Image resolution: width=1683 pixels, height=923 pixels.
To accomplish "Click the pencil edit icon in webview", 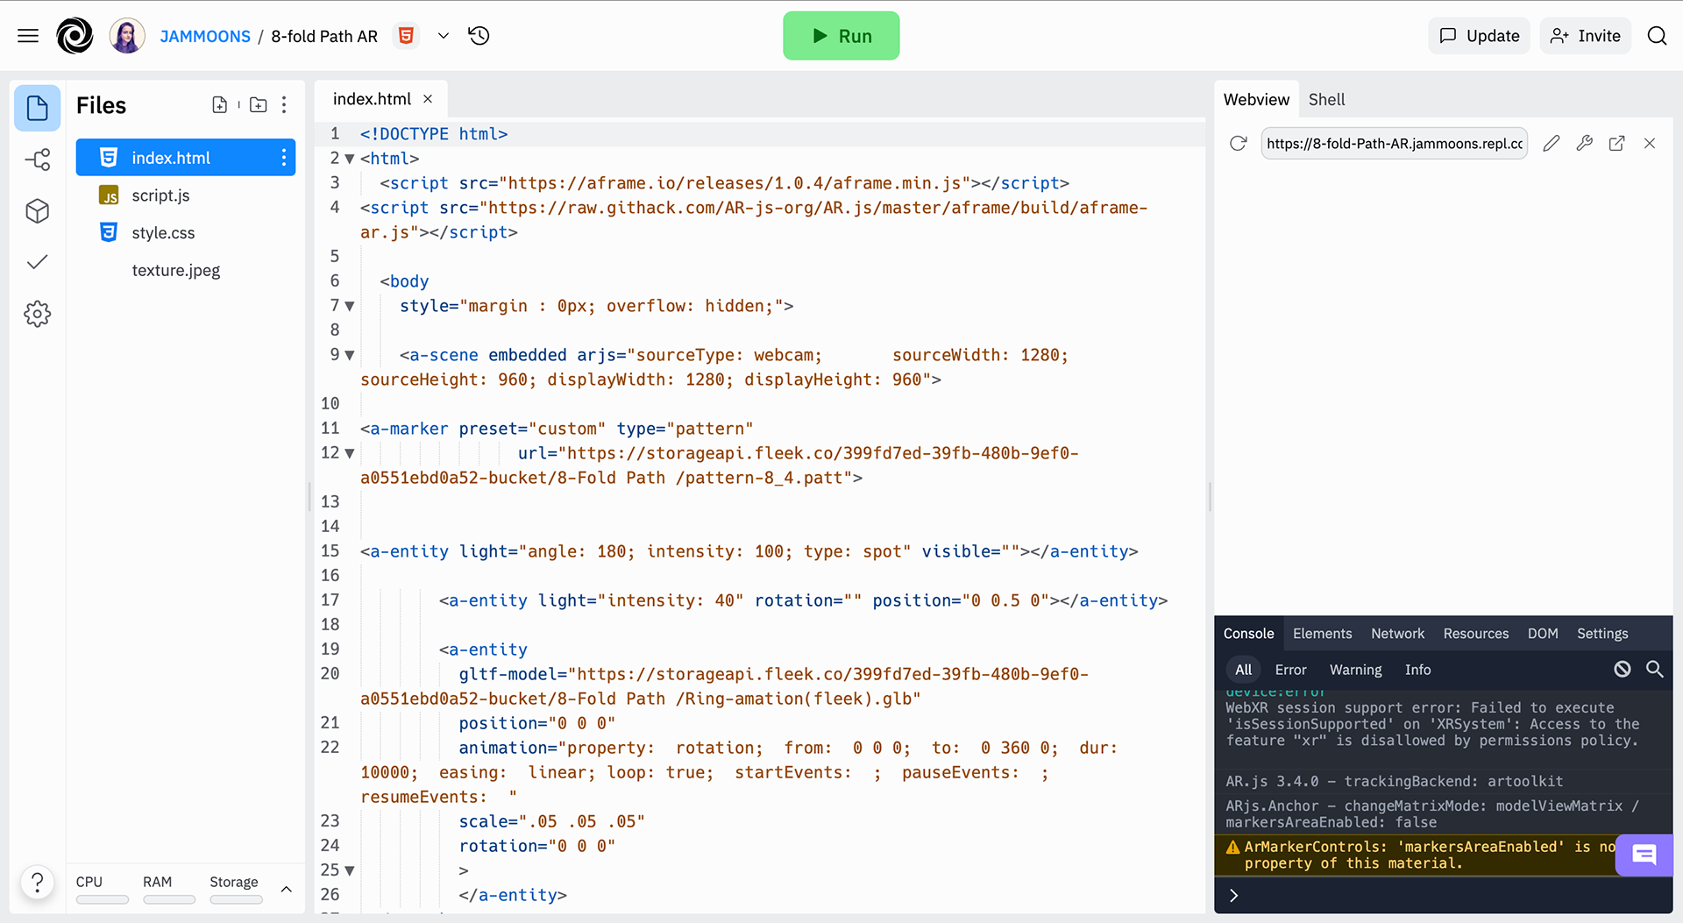I will pyautogui.click(x=1552, y=144).
